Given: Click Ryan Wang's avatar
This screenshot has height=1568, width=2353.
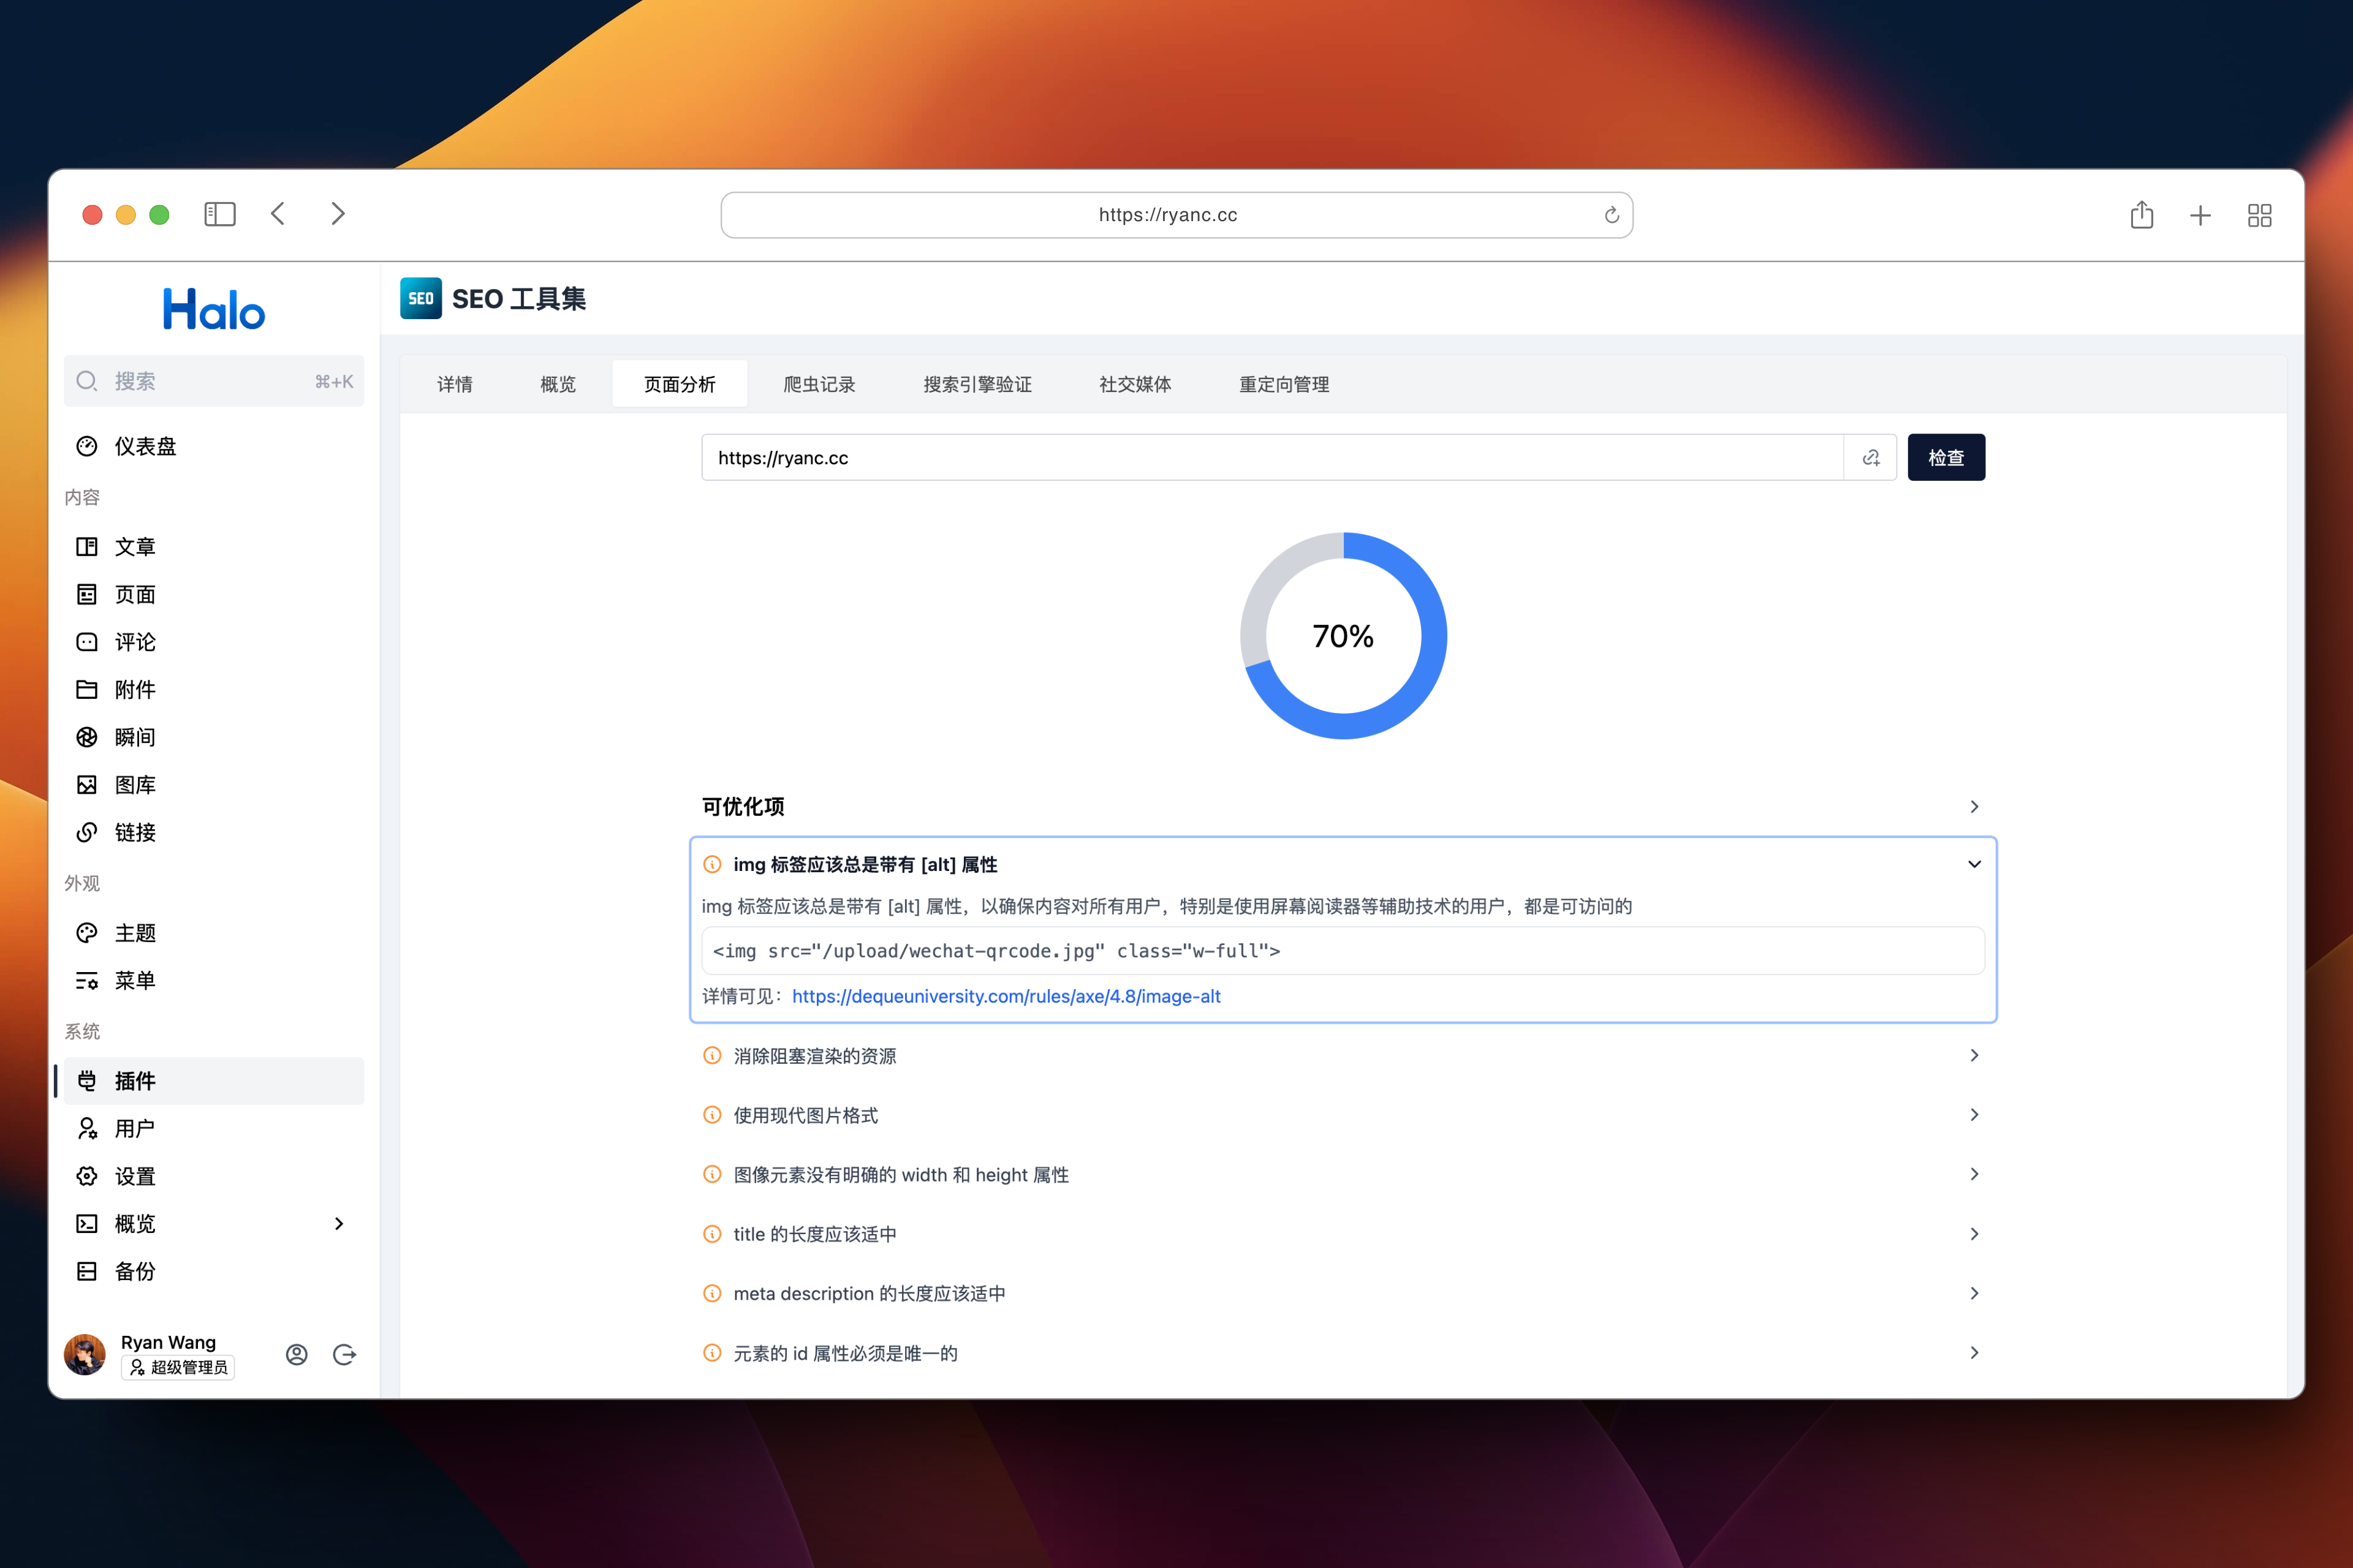Looking at the screenshot, I should pyautogui.click(x=85, y=1354).
